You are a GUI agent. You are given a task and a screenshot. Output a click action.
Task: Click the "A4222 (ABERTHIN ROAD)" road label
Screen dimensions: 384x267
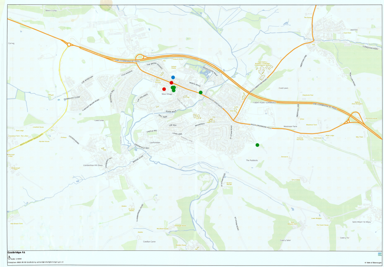click(258, 86)
